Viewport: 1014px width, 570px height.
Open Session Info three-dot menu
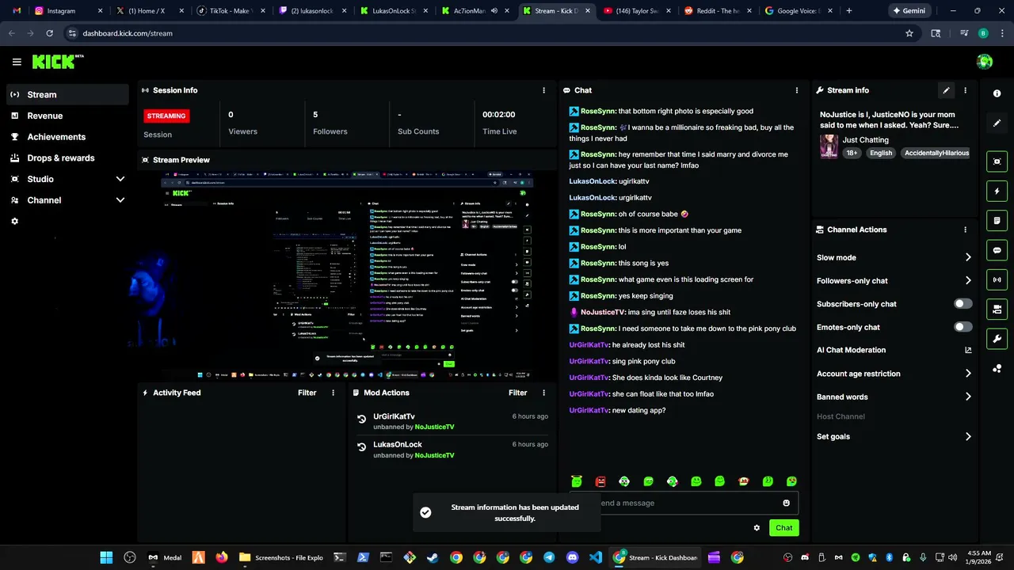click(x=543, y=90)
